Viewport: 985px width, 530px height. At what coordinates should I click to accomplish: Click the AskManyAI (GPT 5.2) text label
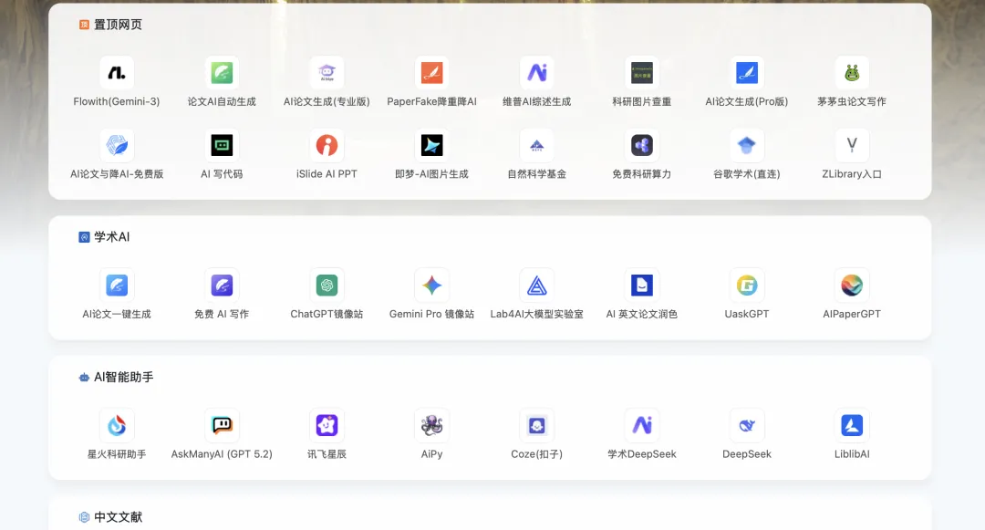click(x=222, y=454)
